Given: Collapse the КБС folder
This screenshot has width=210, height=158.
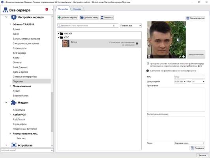Looking at the screenshot, I should coord(58,38).
